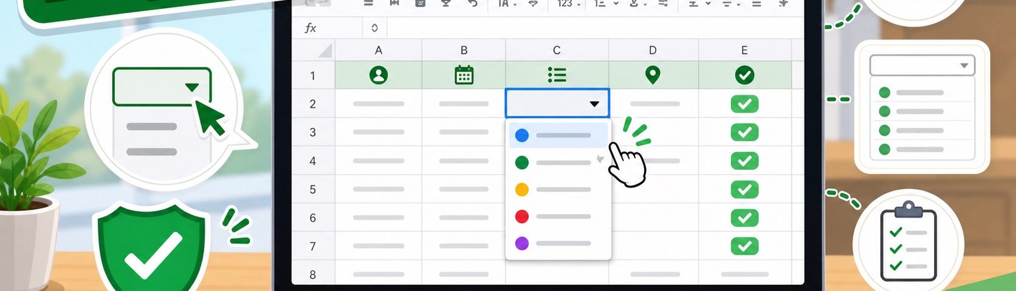Screen dimensions: 1016x291
Task: Pick the red dot option
Action: pos(557,216)
